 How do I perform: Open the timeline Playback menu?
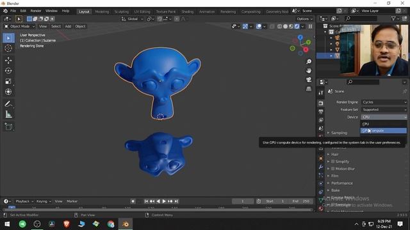tap(24, 201)
